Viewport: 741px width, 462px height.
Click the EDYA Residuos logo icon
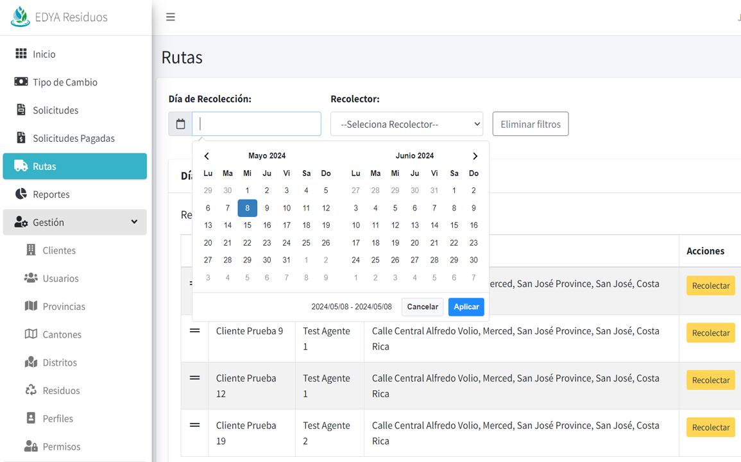21,17
